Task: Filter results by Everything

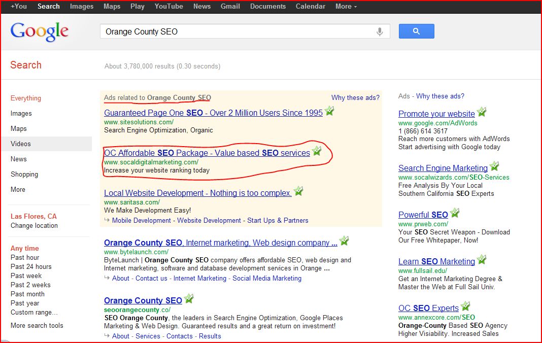Action: 25,98
